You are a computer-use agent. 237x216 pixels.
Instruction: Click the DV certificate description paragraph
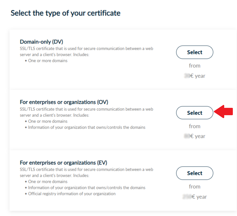[86, 51]
